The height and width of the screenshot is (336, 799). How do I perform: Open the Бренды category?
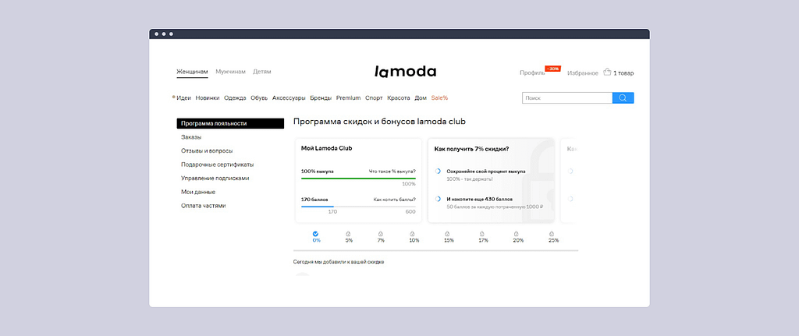pyautogui.click(x=321, y=97)
